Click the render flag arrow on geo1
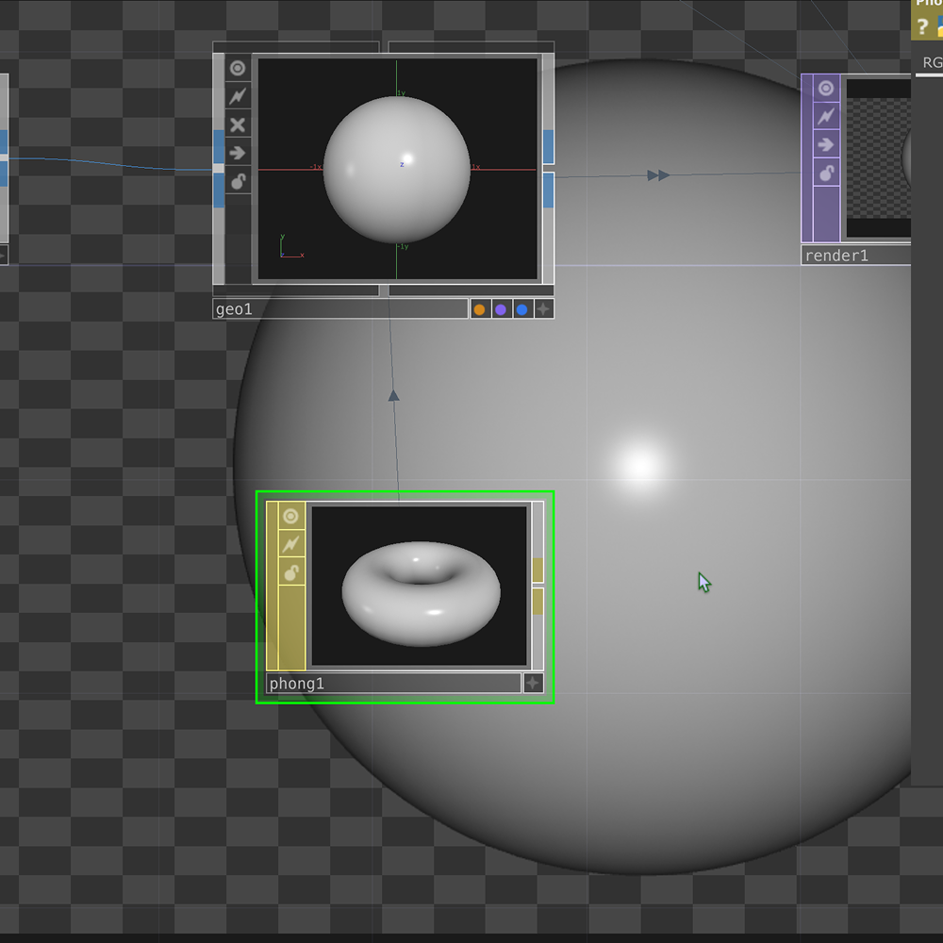This screenshot has height=943, width=943. [x=238, y=153]
